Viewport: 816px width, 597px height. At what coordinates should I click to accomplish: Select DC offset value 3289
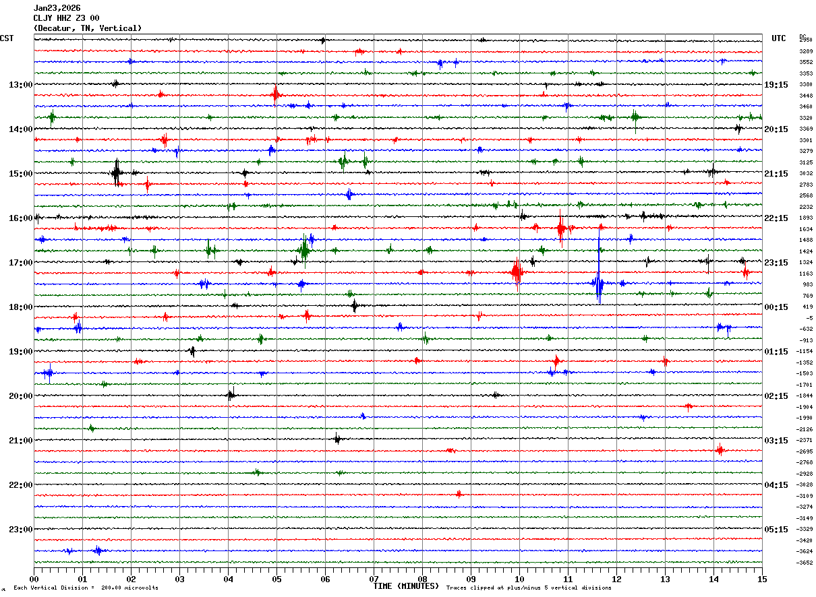[x=806, y=51]
